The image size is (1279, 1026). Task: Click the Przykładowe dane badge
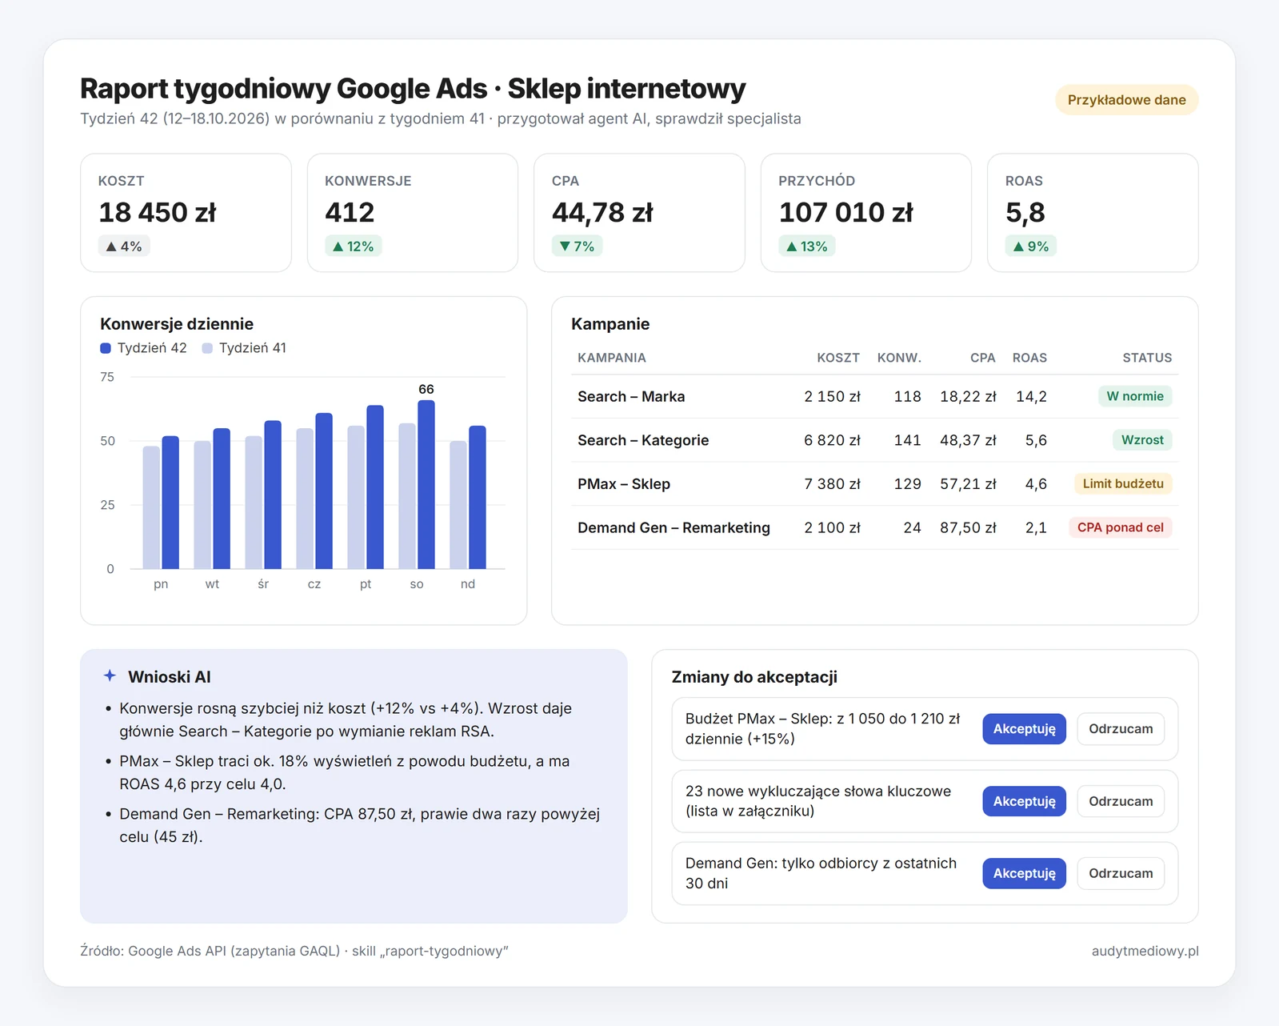[1126, 100]
